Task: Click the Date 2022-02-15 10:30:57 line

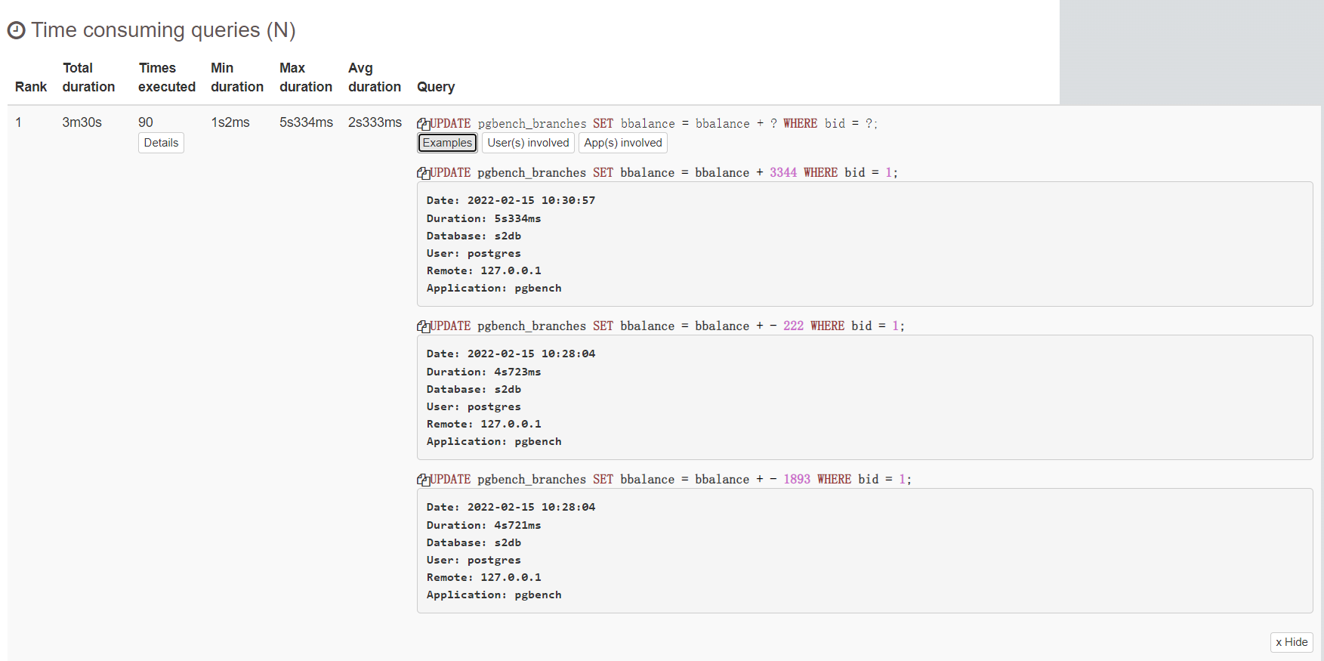Action: pos(511,200)
